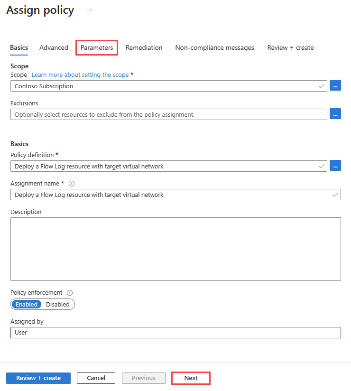The image size is (351, 391).
Task: Set policy enforcement to Disabled
Action: pos(58,304)
